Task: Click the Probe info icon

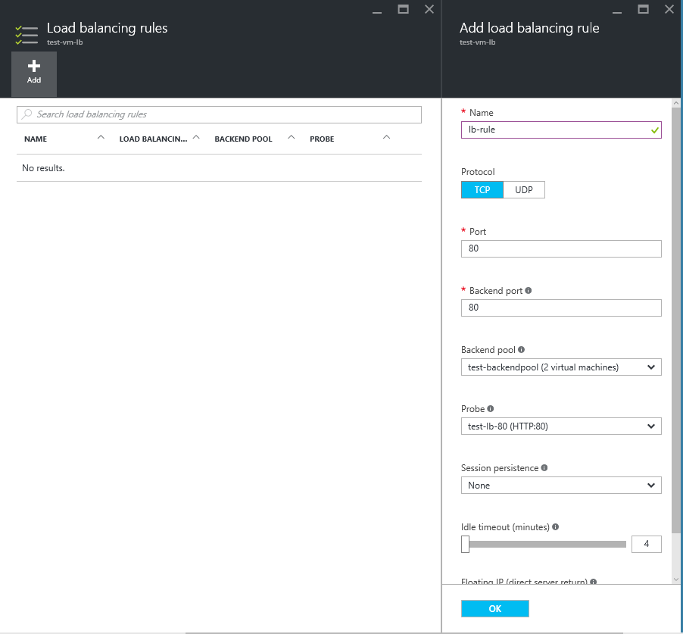Action: (x=491, y=409)
